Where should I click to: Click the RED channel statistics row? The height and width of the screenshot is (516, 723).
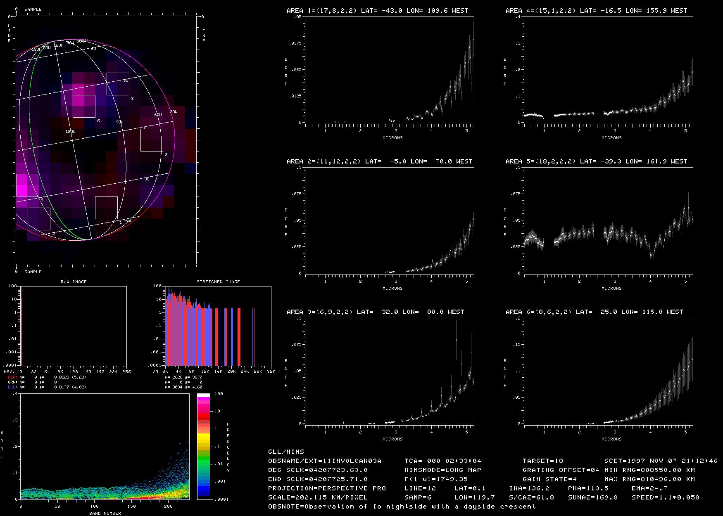click(x=47, y=377)
